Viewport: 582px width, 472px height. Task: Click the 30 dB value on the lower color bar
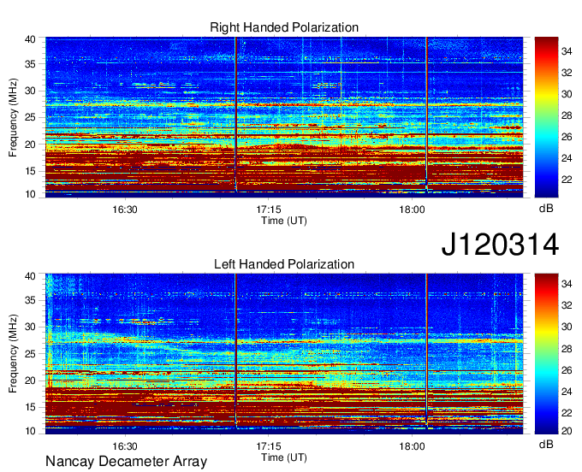tap(567, 327)
